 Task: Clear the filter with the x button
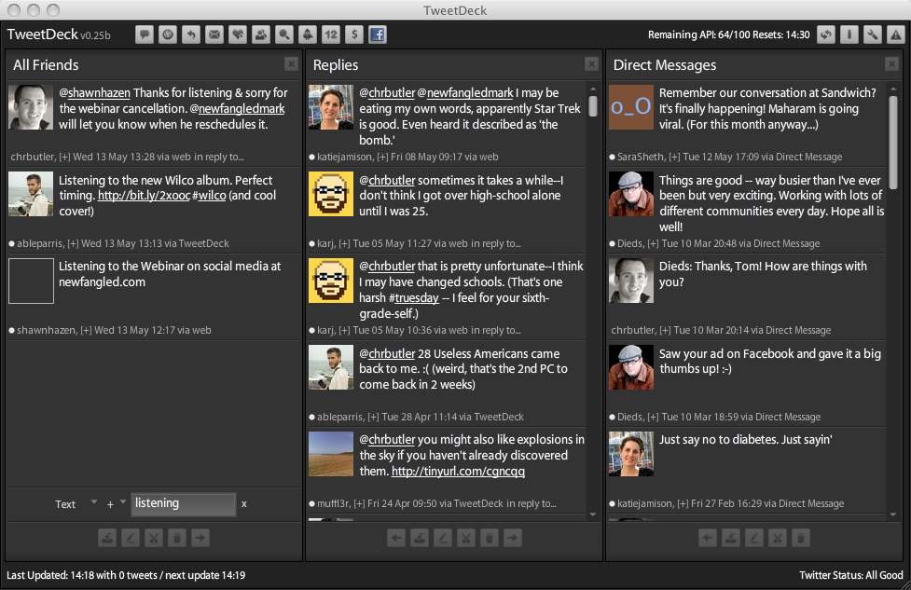(x=244, y=504)
